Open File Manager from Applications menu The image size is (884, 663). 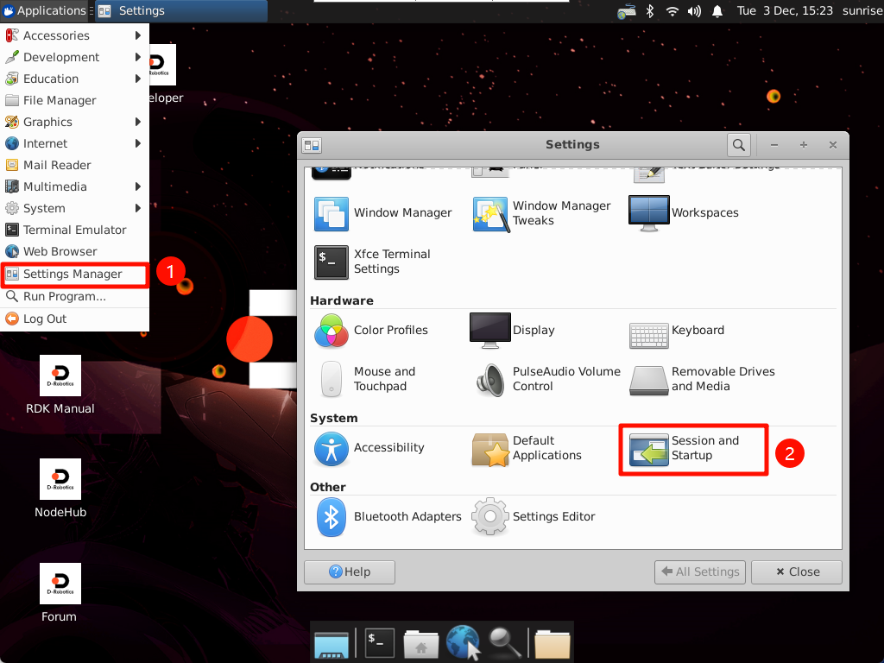[74, 100]
